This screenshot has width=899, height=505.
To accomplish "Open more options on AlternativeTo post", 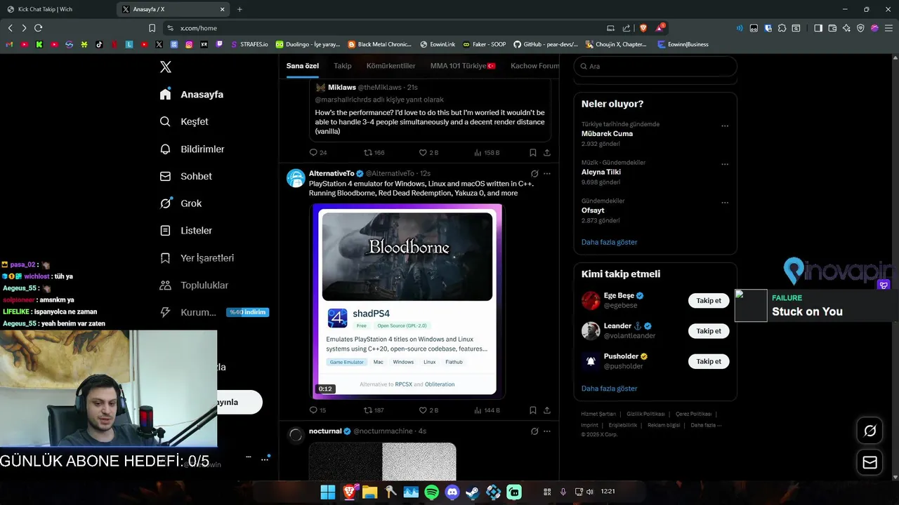I will (x=547, y=173).
